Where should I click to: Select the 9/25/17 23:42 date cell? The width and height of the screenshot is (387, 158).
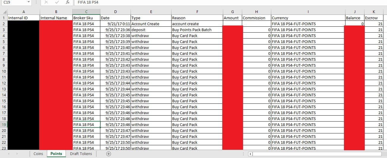[115, 59]
